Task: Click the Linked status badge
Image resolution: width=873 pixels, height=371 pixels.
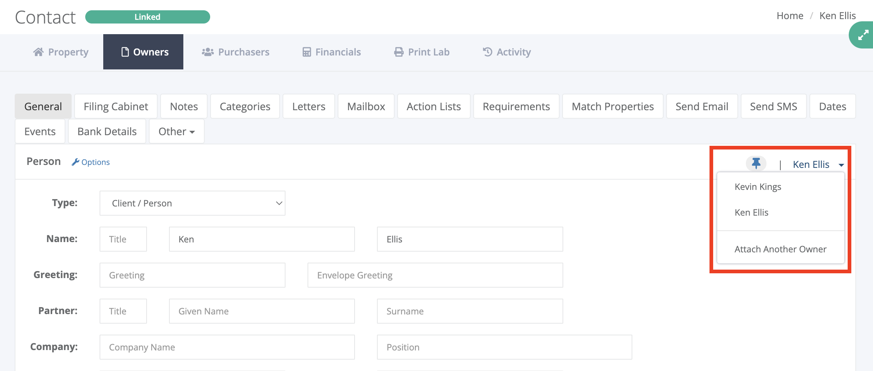Action: [147, 17]
